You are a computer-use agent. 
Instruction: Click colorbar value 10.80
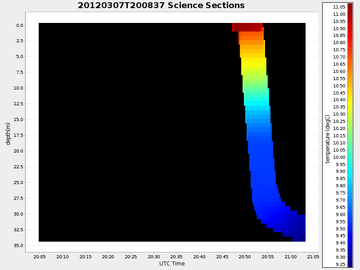coord(339,43)
